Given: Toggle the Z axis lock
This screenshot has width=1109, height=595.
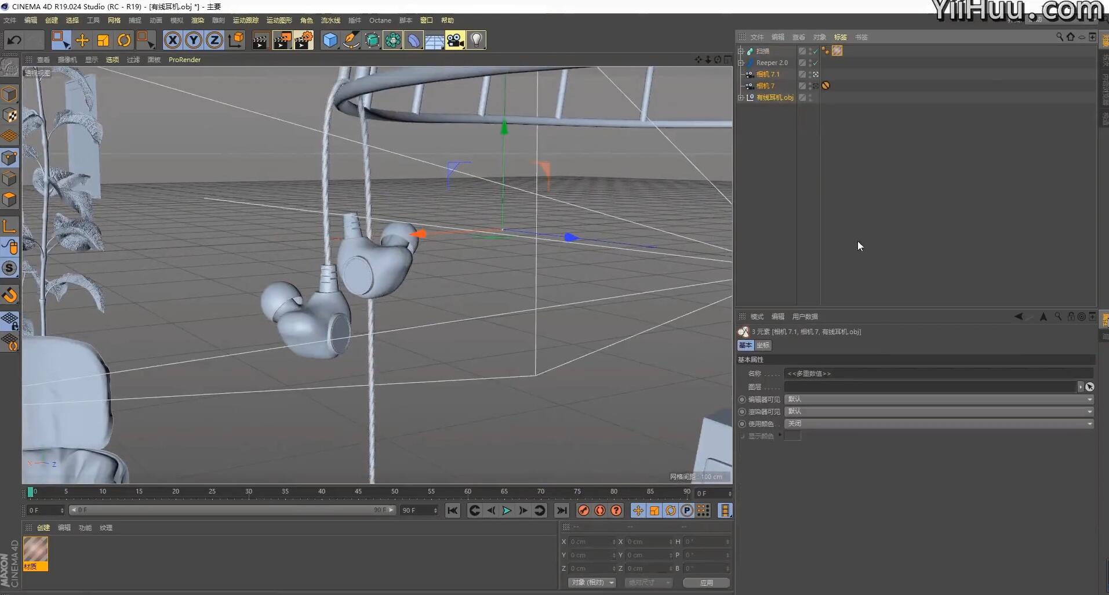Looking at the screenshot, I should [x=214, y=40].
